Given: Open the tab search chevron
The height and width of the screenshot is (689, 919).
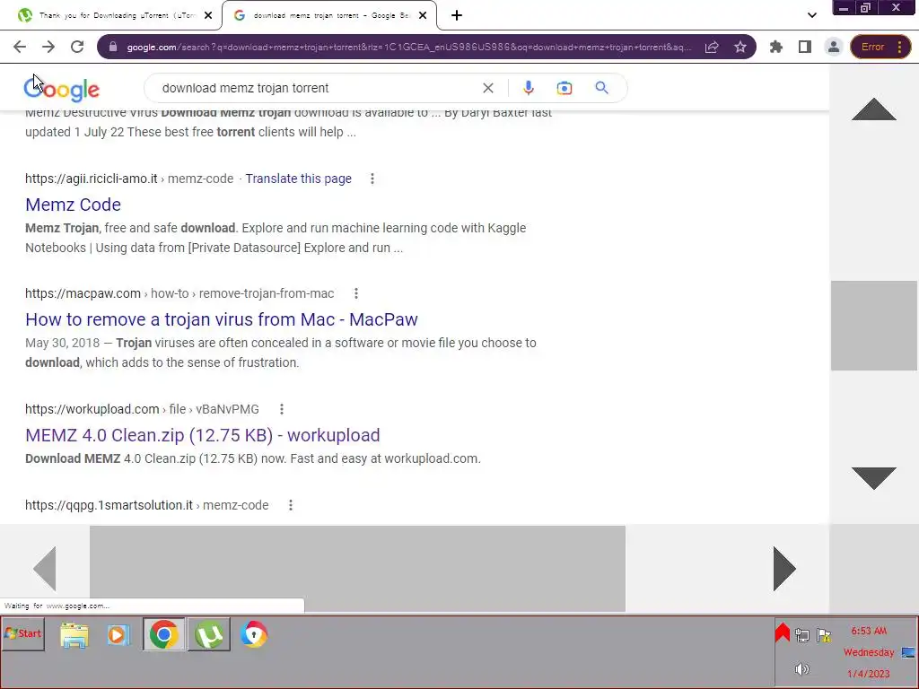Looking at the screenshot, I should click(811, 15).
